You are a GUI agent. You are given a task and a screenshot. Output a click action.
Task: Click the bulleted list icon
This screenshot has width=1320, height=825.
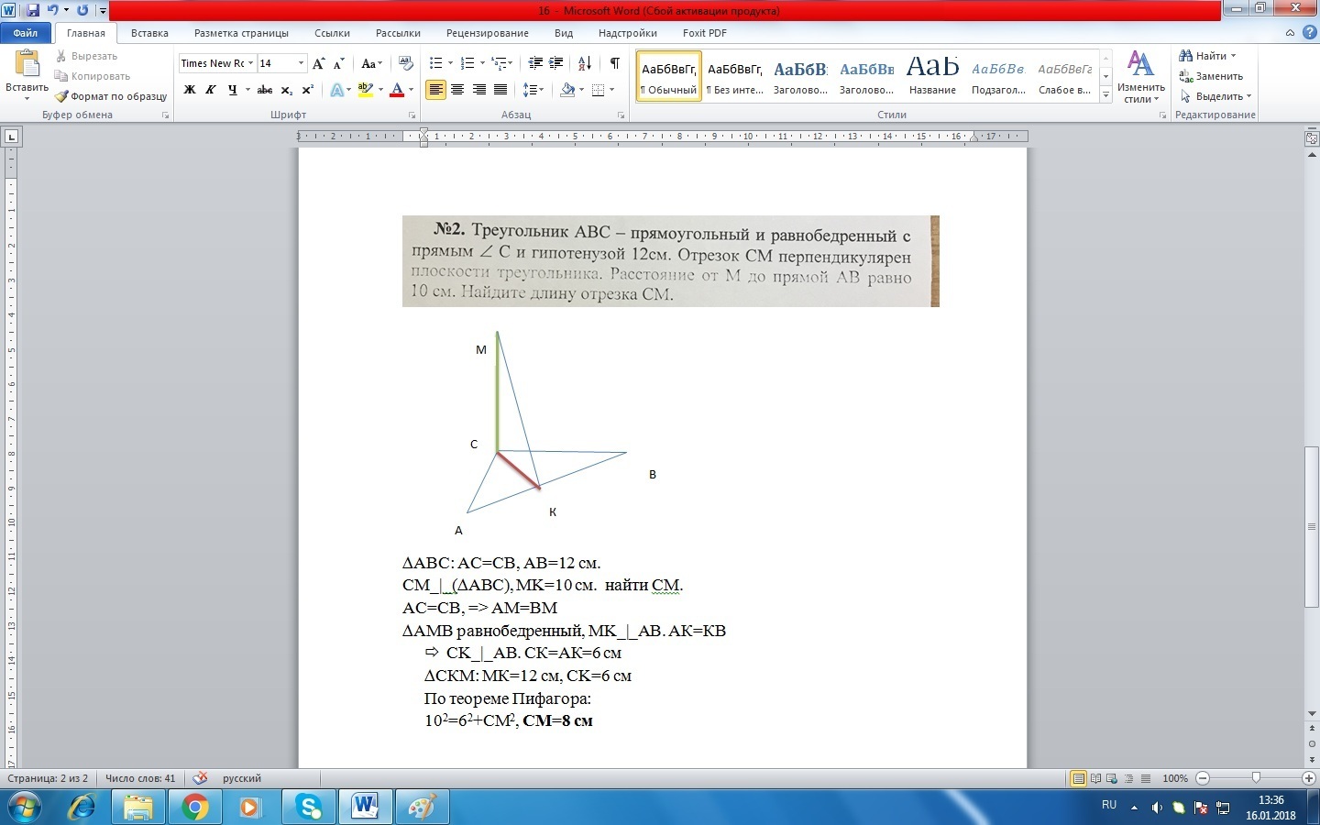[x=435, y=63]
